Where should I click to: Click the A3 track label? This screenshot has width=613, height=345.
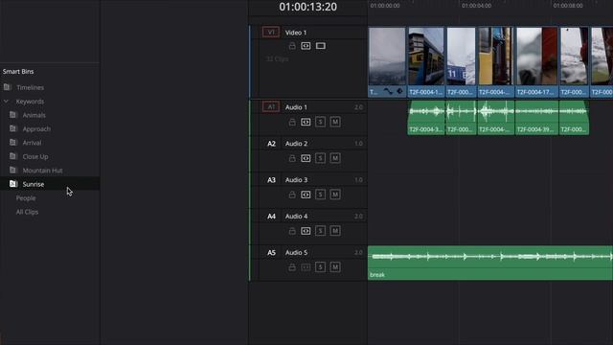tap(271, 180)
